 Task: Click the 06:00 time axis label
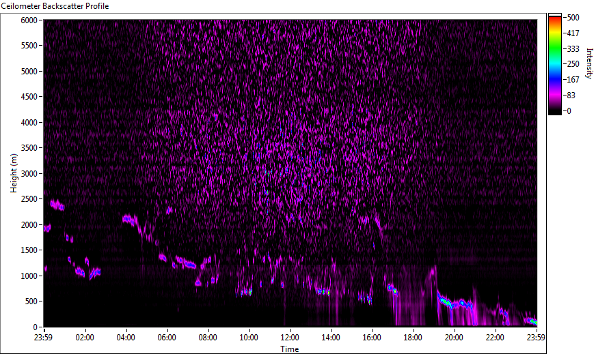pyautogui.click(x=167, y=338)
